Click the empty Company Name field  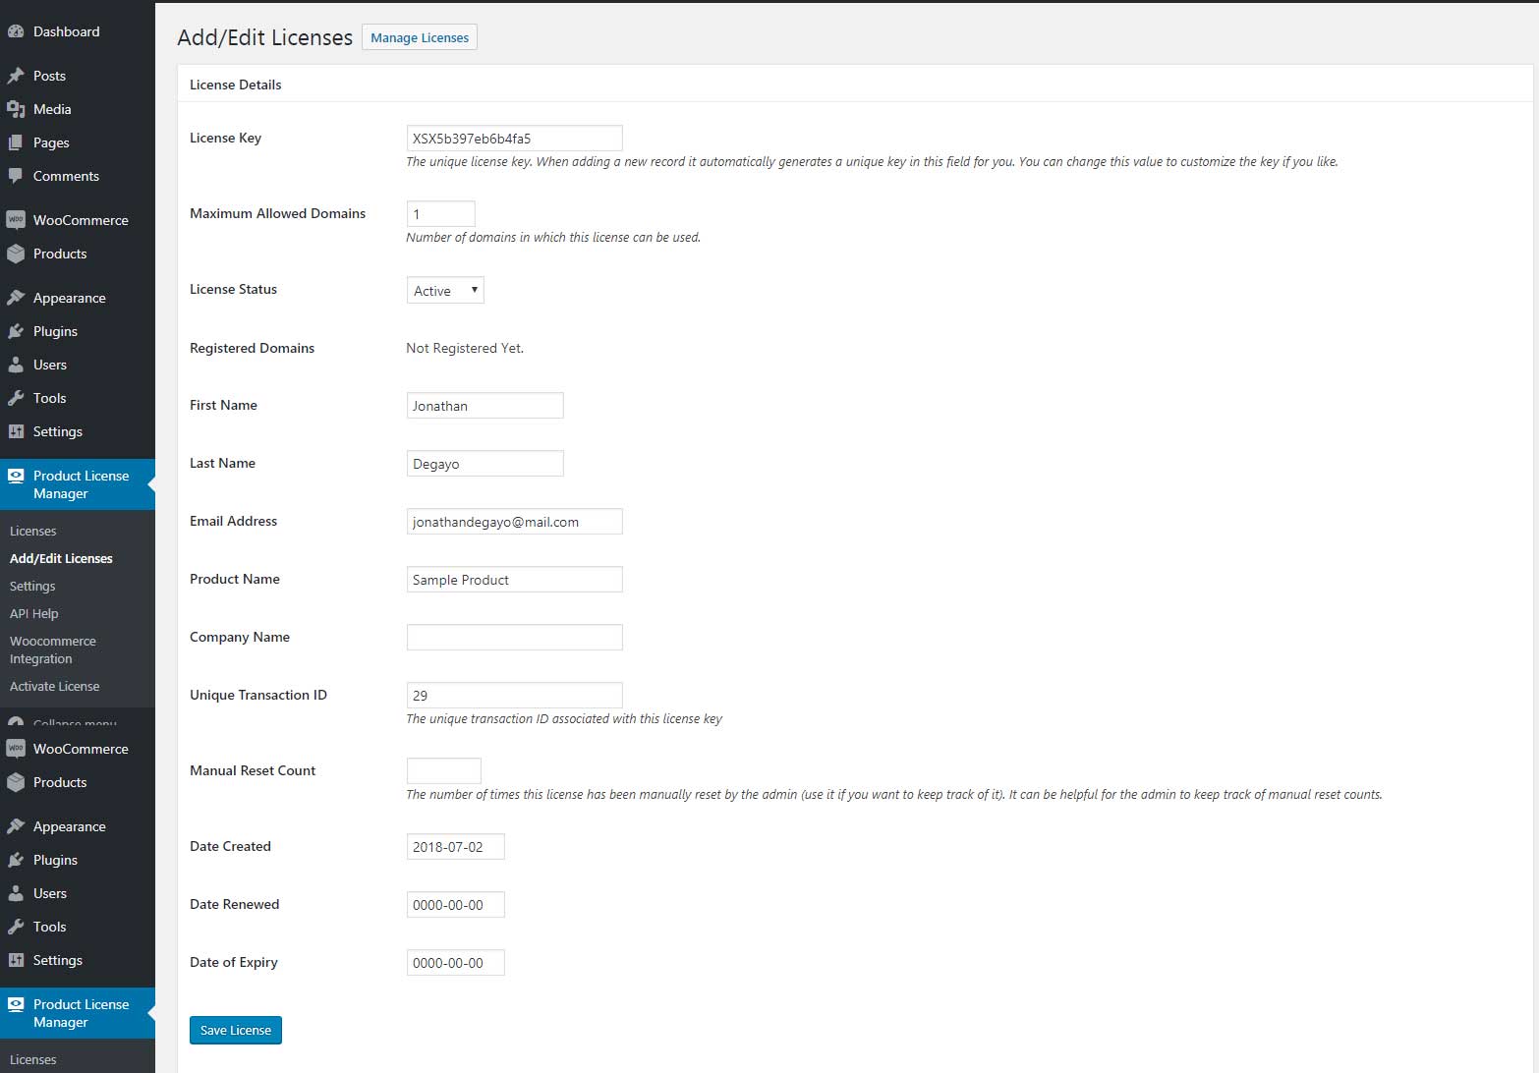pyautogui.click(x=514, y=638)
